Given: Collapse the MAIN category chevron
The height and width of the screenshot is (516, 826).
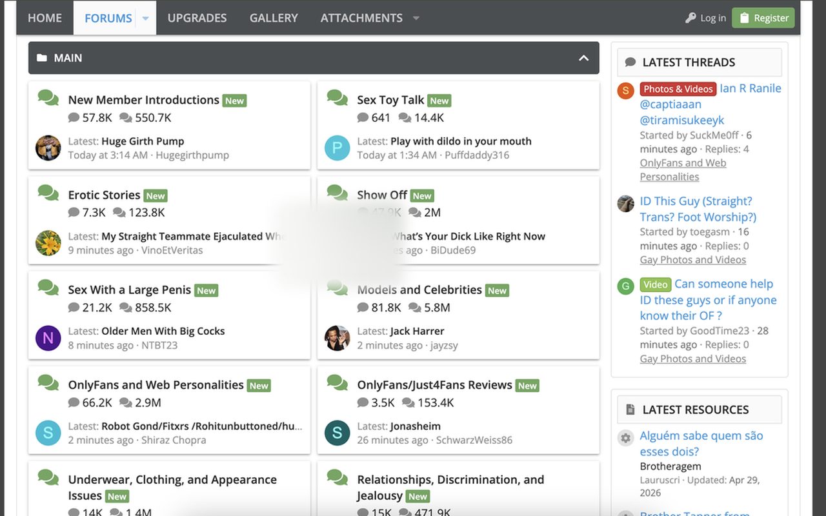Looking at the screenshot, I should coord(583,58).
